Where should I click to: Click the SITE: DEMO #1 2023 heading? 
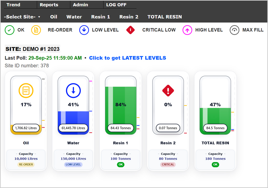click(x=32, y=49)
